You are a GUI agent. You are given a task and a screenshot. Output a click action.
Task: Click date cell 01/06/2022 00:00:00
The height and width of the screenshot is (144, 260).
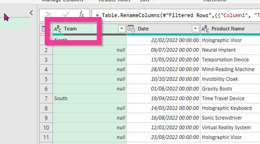[x=163, y=89]
